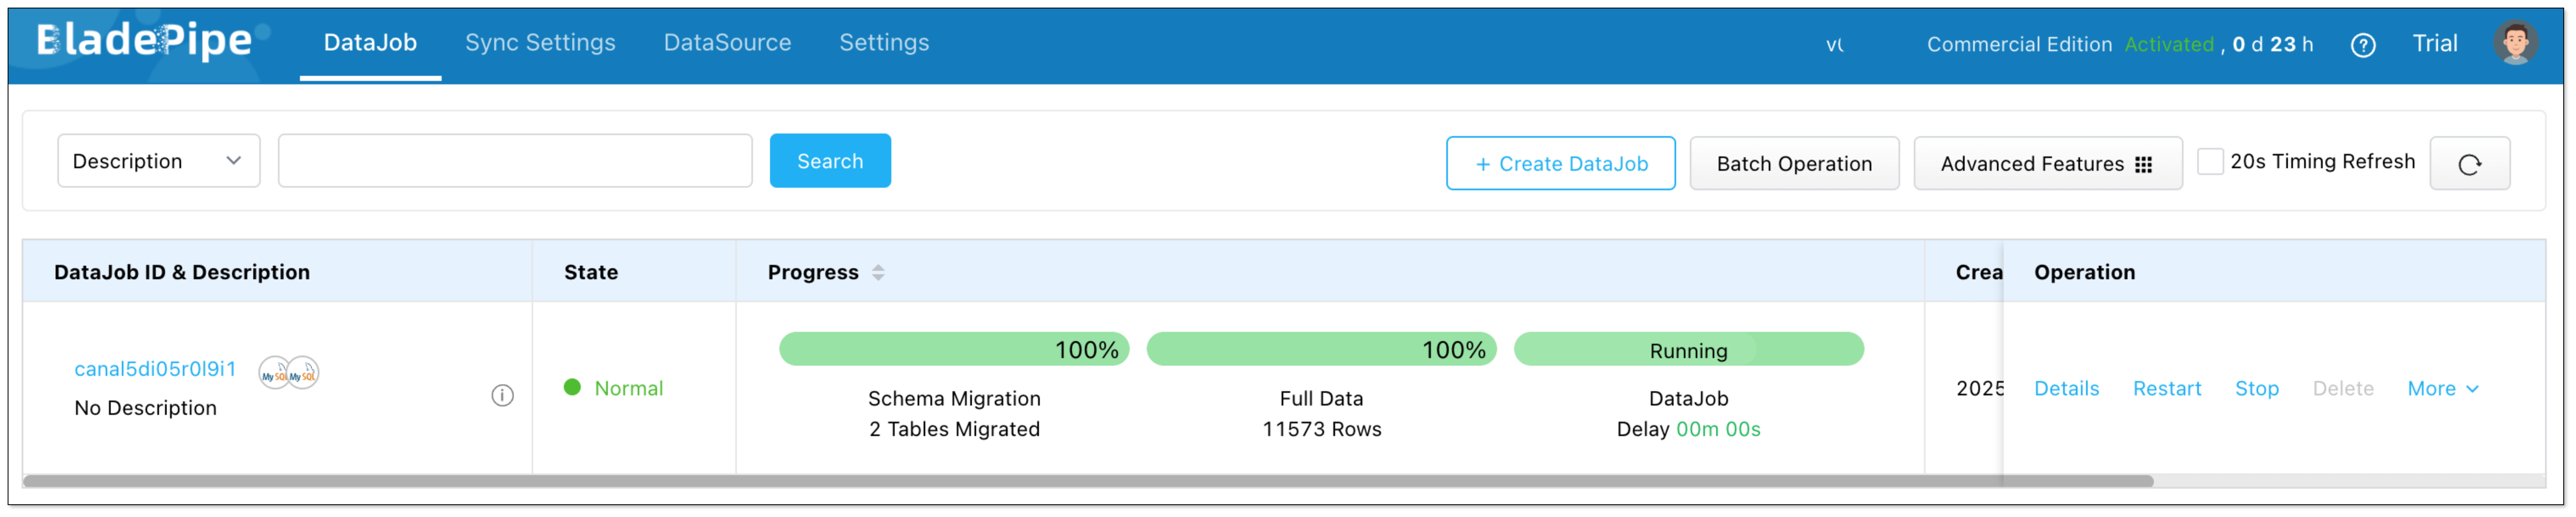Click the green Normal status dot
The image size is (2576, 517).
click(x=572, y=387)
